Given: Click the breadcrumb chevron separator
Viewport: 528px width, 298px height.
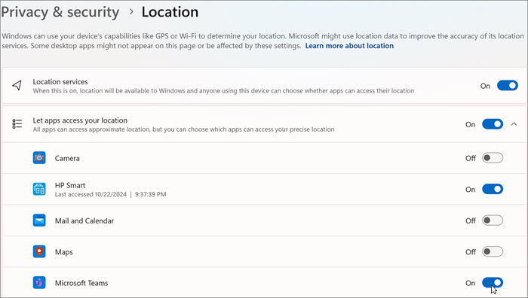Looking at the screenshot, I should (x=131, y=12).
